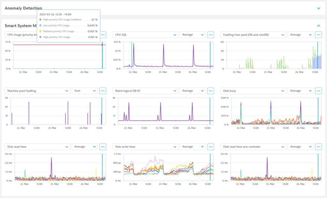The image size is (327, 198).
Task: Click the Anomaly Detection section title
Action: (23, 8)
